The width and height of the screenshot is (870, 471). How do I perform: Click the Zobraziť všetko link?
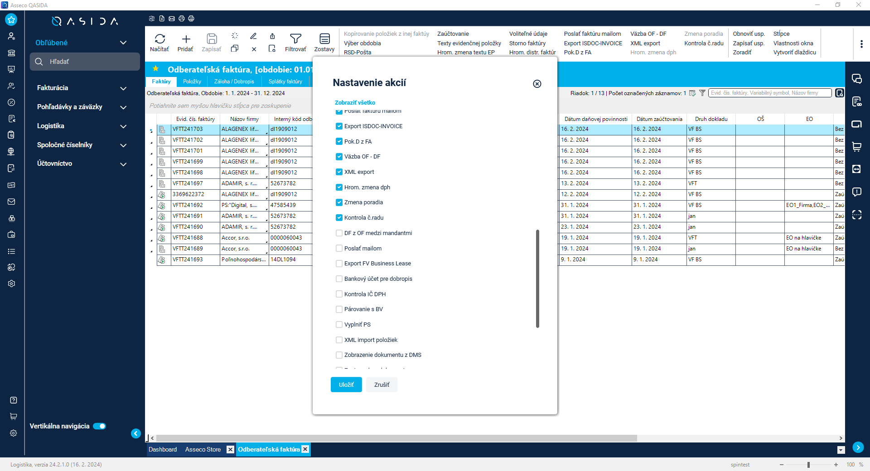pyautogui.click(x=355, y=102)
